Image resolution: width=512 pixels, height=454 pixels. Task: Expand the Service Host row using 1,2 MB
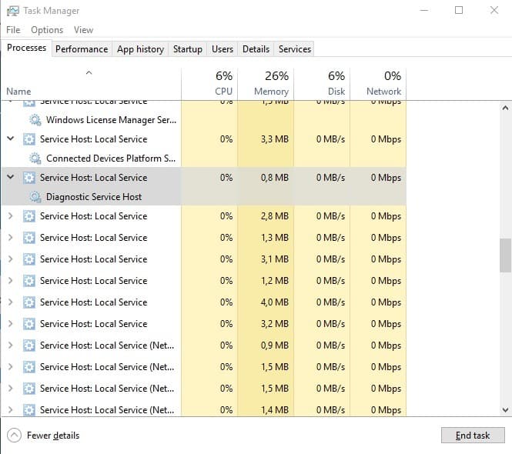click(x=11, y=281)
